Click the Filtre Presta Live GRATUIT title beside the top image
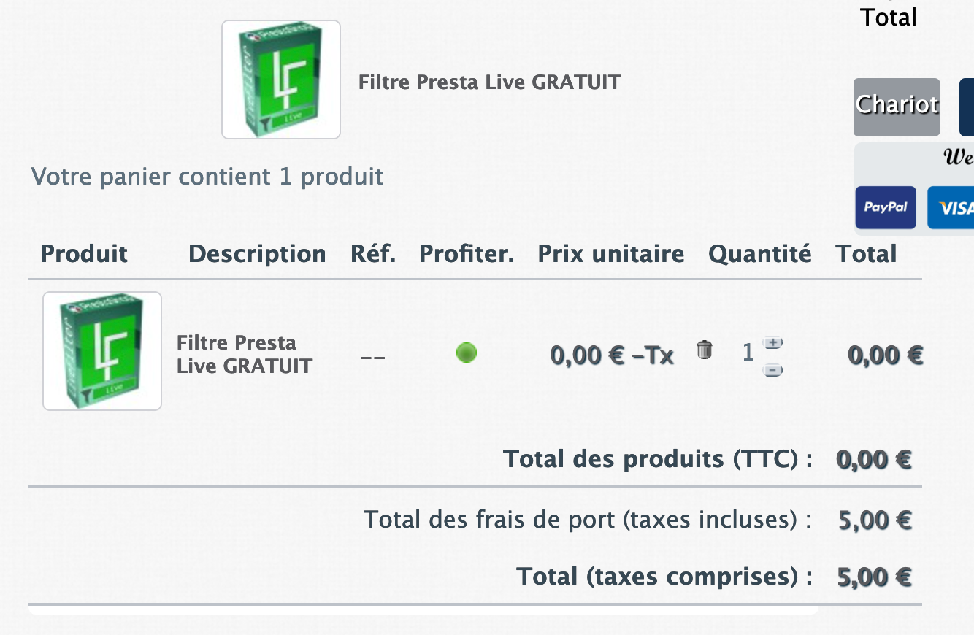The width and height of the screenshot is (974, 635). point(489,82)
